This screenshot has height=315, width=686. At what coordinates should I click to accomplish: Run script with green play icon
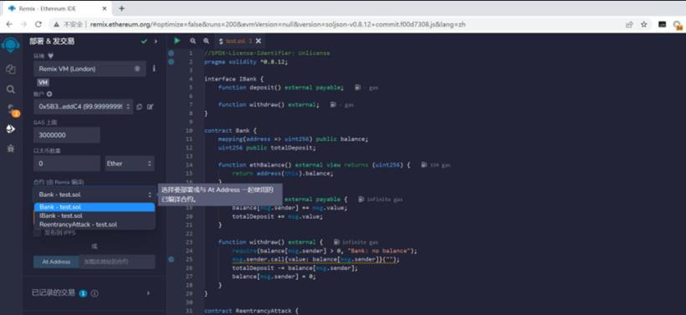pos(177,41)
